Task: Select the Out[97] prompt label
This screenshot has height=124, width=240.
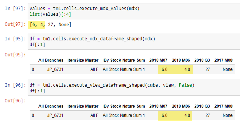Action: pos(15,24)
